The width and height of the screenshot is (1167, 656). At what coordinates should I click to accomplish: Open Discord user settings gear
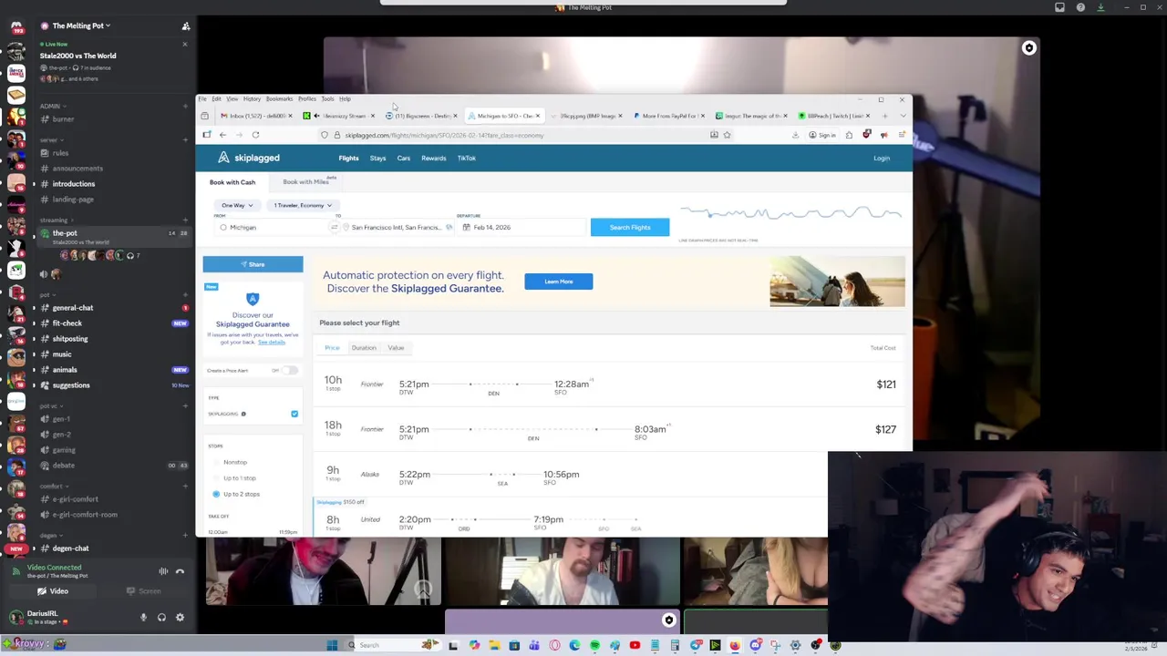[x=180, y=618]
